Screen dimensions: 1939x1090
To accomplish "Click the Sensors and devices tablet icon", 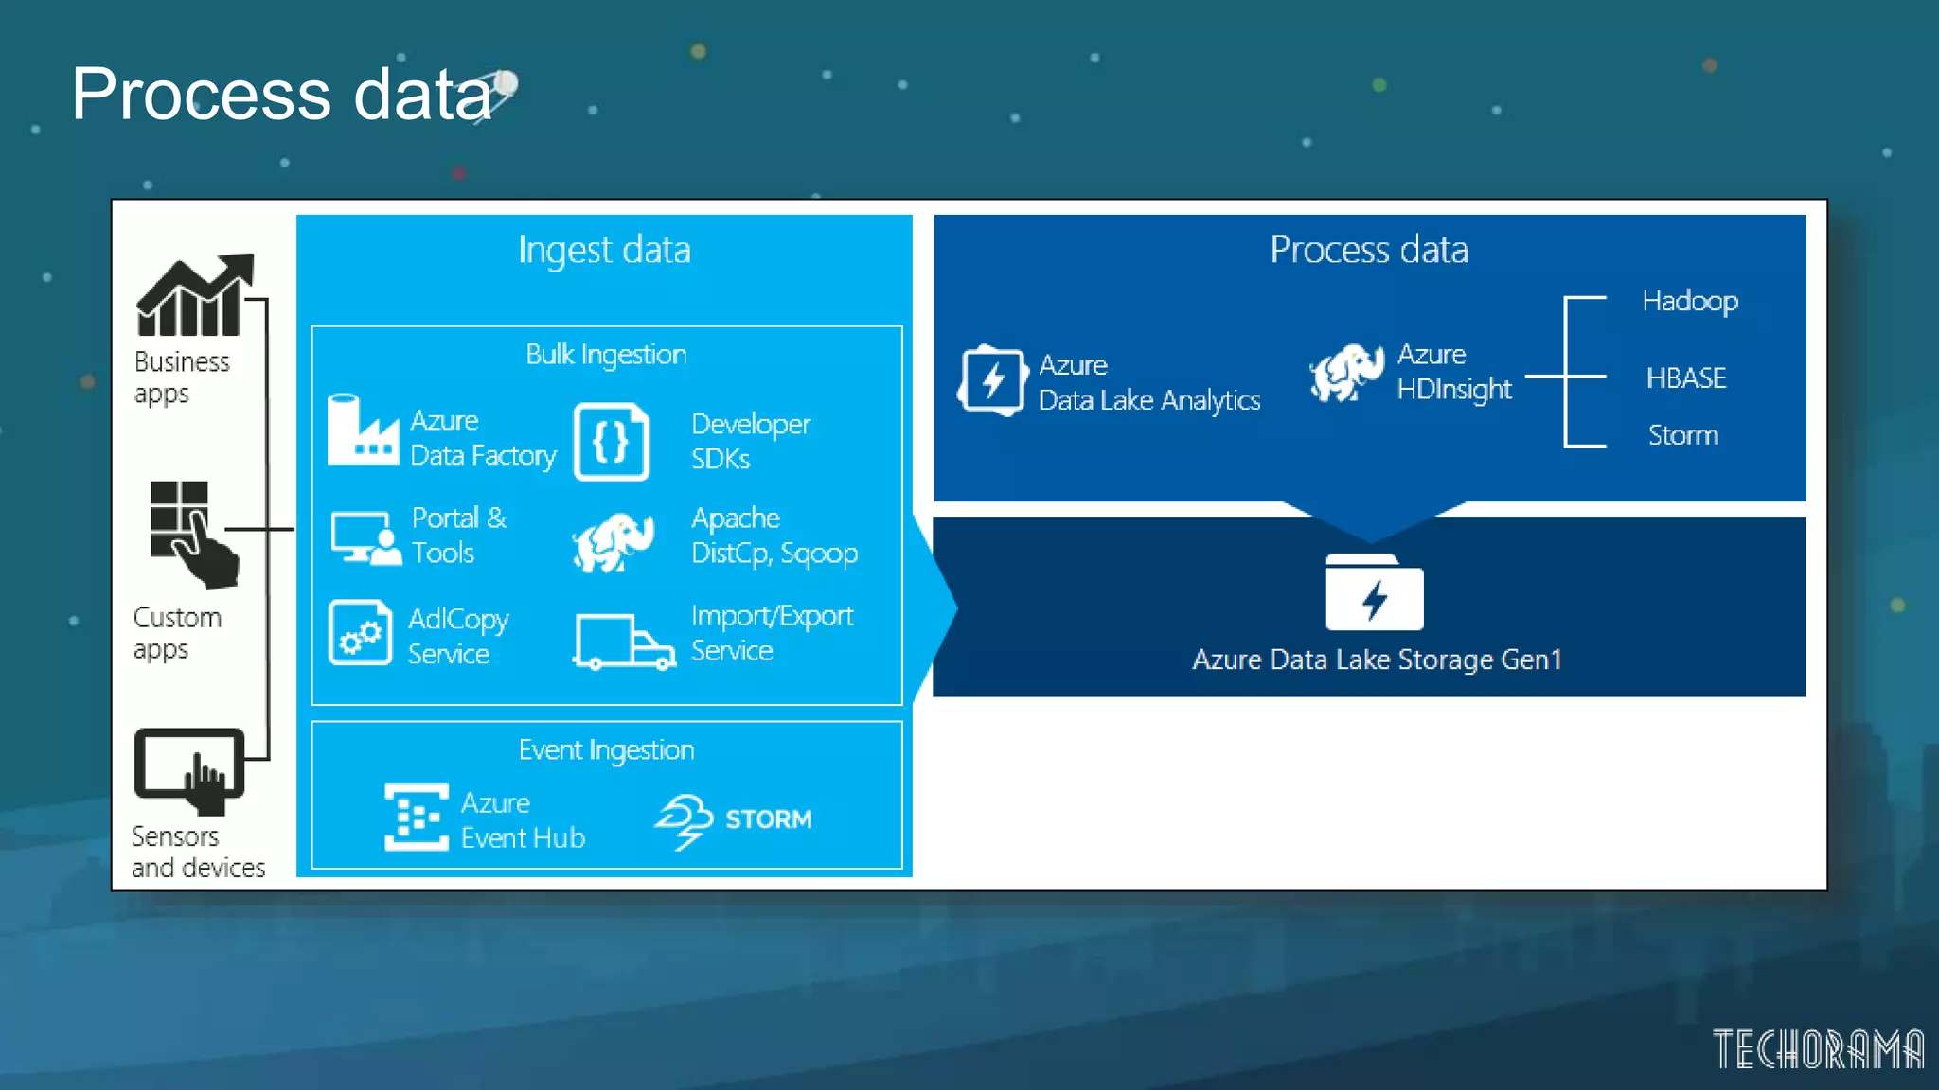I will [x=189, y=771].
